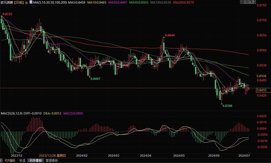Image resolution: width=271 pixels, height=163 pixels.
Task: Click the 0.8594 price axis value
Action: [262, 50]
